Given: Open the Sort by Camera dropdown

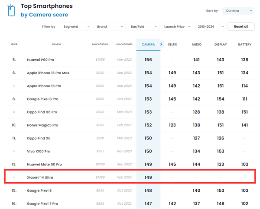Looking at the screenshot, I should tap(238, 10).
